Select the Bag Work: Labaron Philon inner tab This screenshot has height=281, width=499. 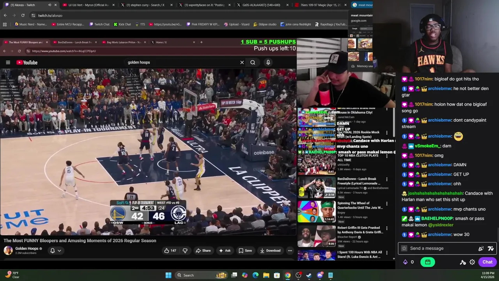tap(124, 42)
